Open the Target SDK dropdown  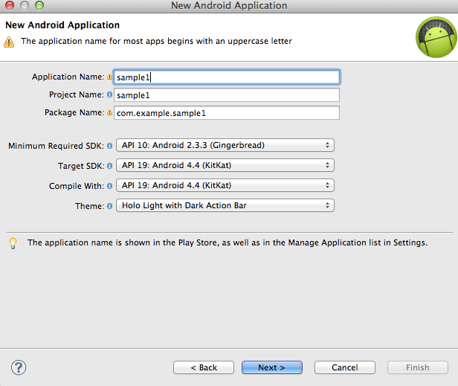point(225,165)
